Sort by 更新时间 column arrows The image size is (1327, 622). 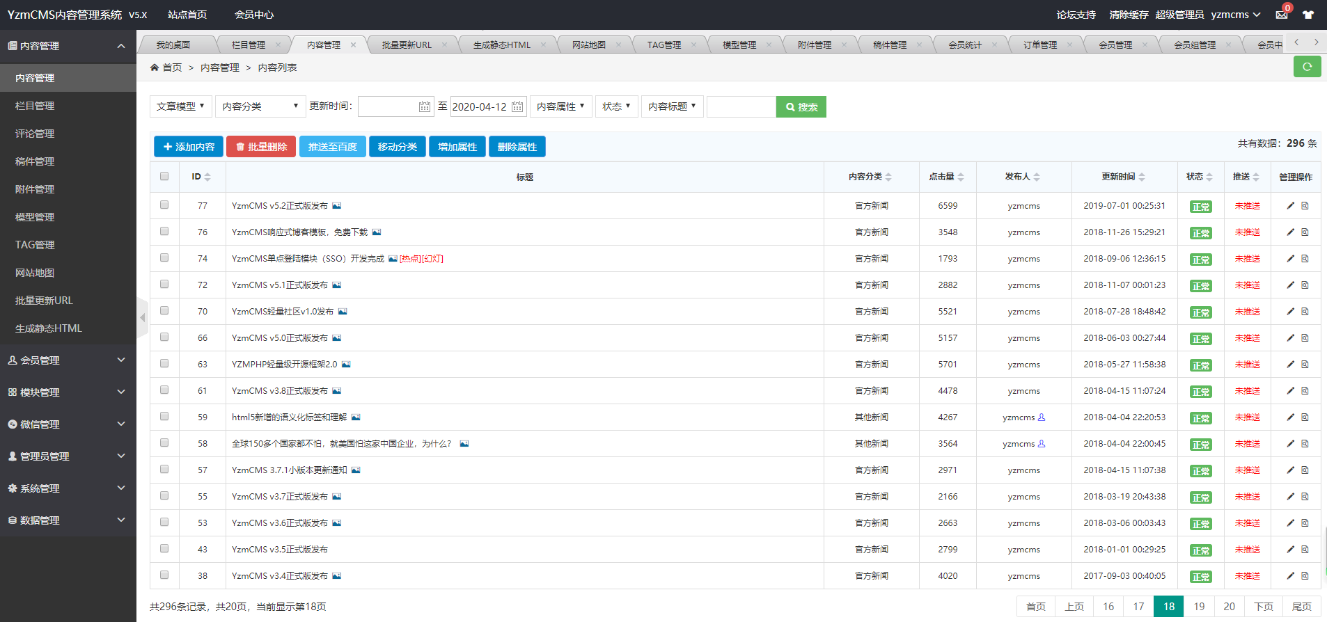click(1142, 177)
